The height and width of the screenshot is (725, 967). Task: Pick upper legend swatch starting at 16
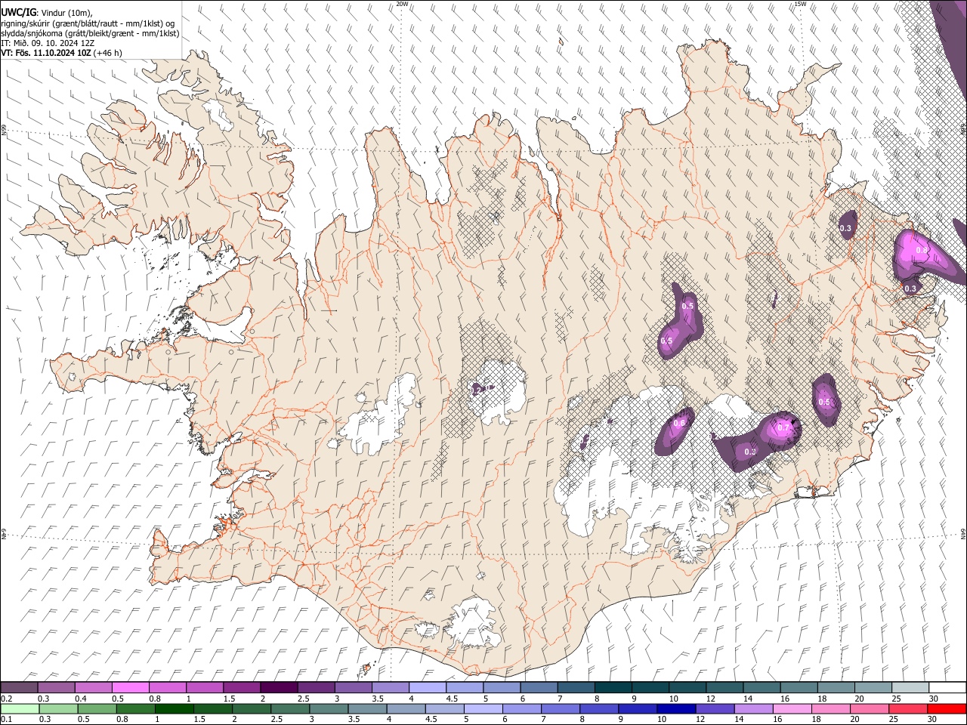click(799, 688)
